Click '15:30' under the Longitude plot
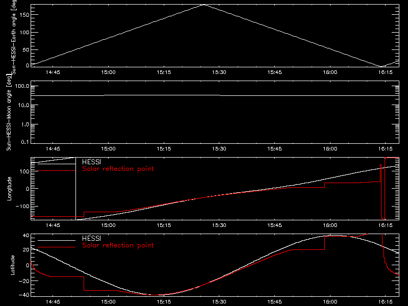Viewport: 408px width, 306px height. pos(219,225)
